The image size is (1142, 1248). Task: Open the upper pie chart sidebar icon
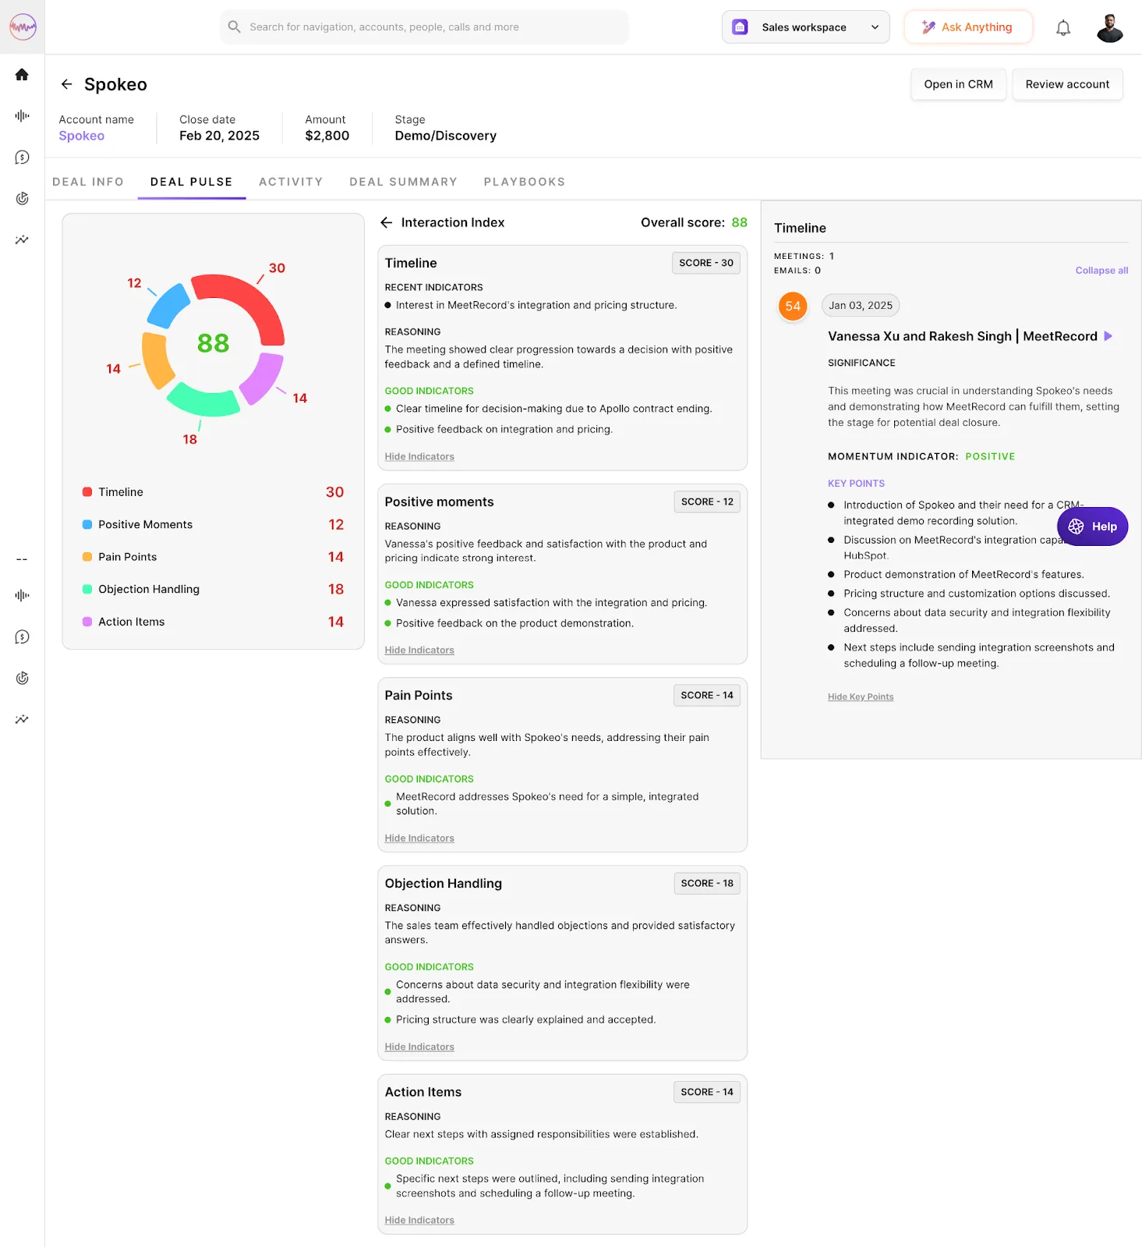coord(22,198)
